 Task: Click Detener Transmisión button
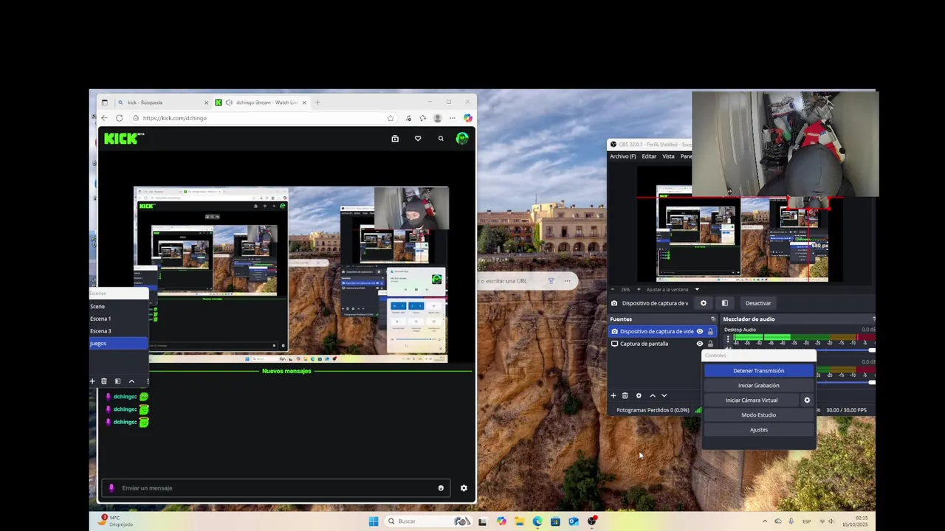758,371
